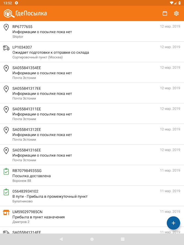184x245 pixels.
Task: Tap the truck icon beside LP1034307
Action: (6, 48)
